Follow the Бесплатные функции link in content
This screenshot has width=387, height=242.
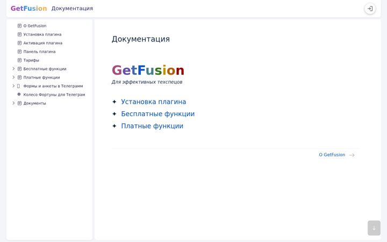point(157,114)
